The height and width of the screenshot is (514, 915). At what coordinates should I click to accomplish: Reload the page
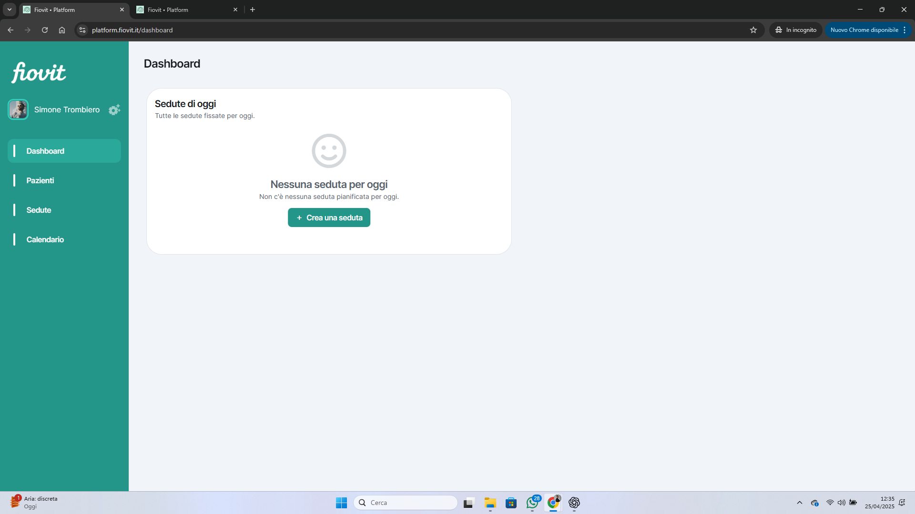click(45, 30)
